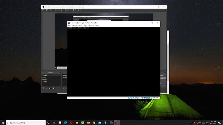The width and height of the screenshot is (223, 125).
Task: Switch to OBS Studio taskbar icon
Action: (111, 123)
